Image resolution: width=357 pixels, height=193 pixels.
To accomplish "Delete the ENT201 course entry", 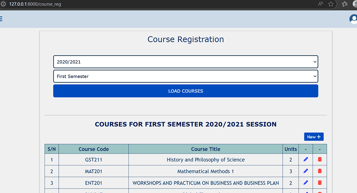I will coord(320,183).
